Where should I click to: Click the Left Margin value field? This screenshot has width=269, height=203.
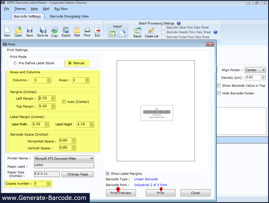[x=45, y=99]
